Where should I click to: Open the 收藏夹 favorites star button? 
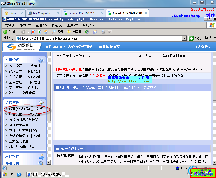[74, 32]
